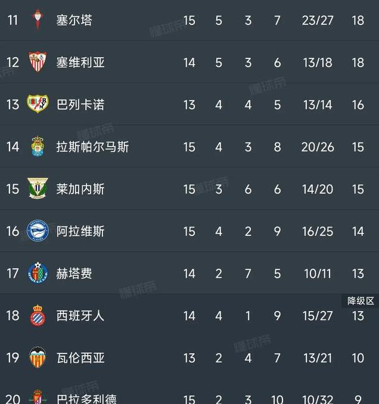
Task: Click the 15/27 goals value for 西班牙人
Action: coord(318,316)
